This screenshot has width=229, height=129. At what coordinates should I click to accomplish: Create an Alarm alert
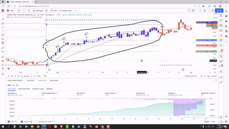[x=54, y=10]
